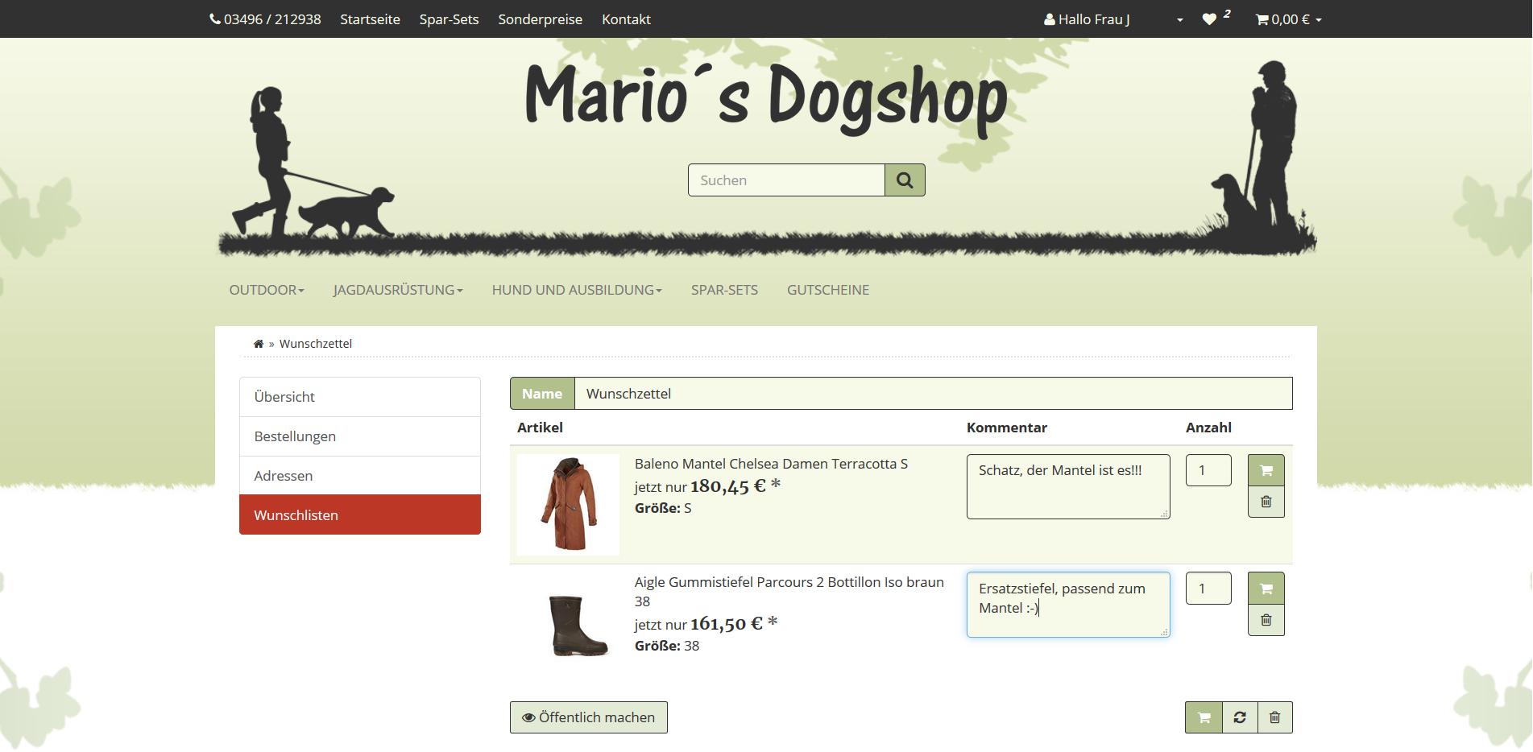Select Bestellungen in the sidebar
This screenshot has height=752, width=1533.
pyautogui.click(x=360, y=436)
